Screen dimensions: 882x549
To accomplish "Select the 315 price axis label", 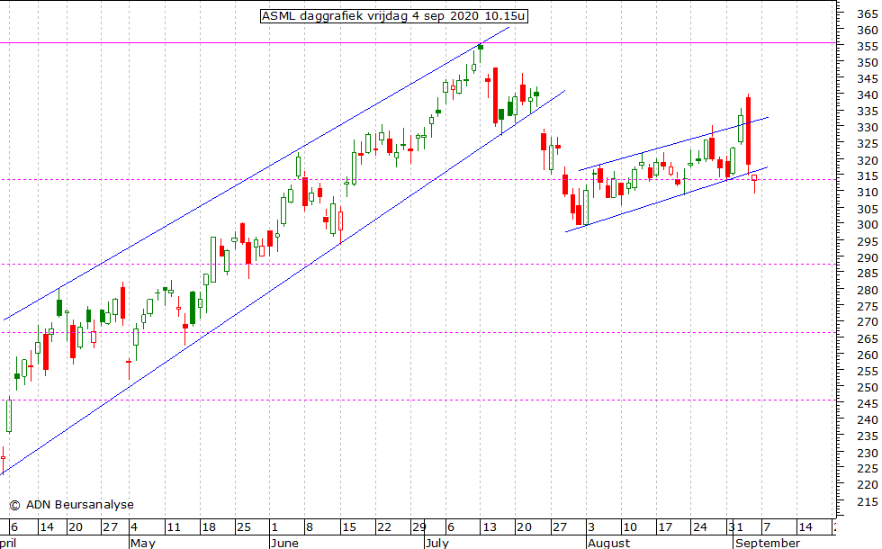I will pyautogui.click(x=867, y=176).
